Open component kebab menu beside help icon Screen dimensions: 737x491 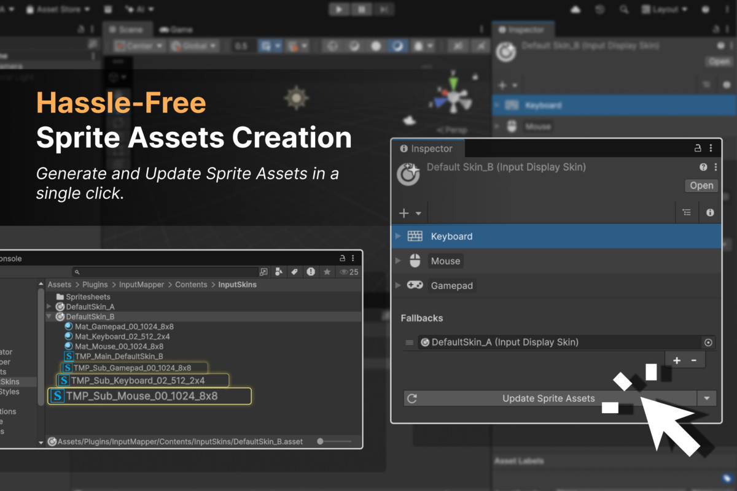pyautogui.click(x=716, y=167)
